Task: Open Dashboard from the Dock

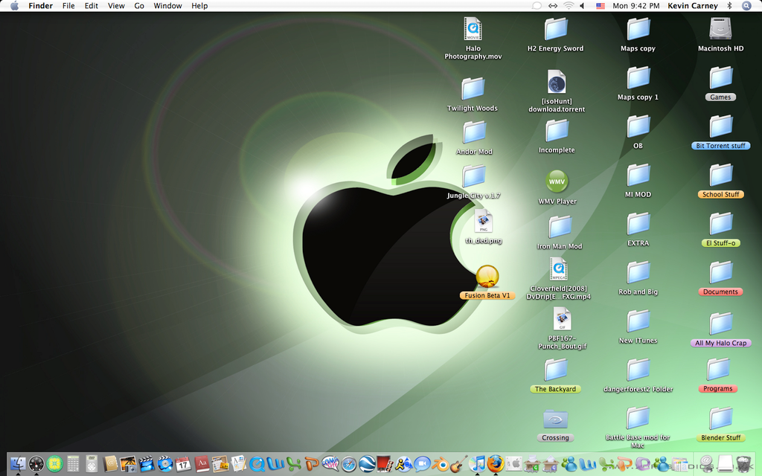Action: [x=36, y=464]
